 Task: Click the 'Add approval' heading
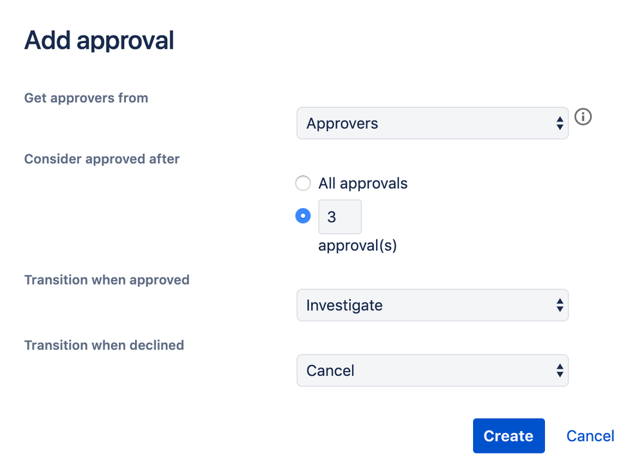pos(99,40)
